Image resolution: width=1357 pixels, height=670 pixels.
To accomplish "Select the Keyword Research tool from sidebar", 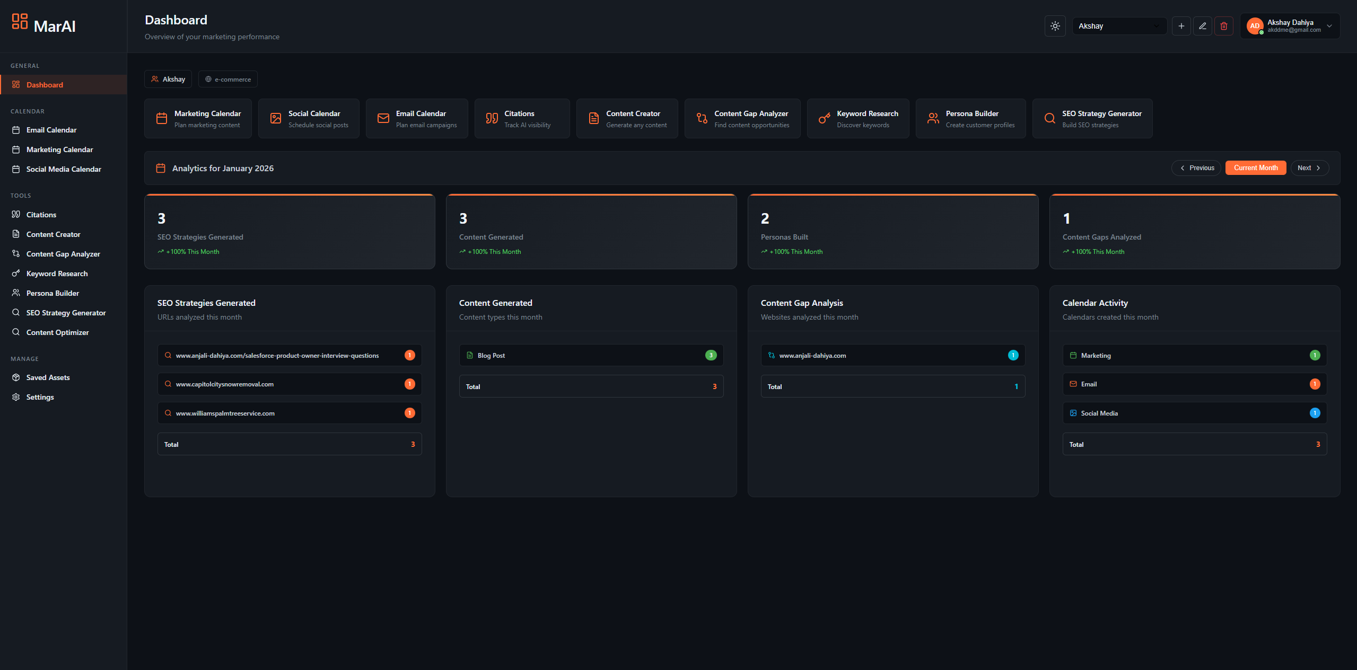I will tap(57, 273).
